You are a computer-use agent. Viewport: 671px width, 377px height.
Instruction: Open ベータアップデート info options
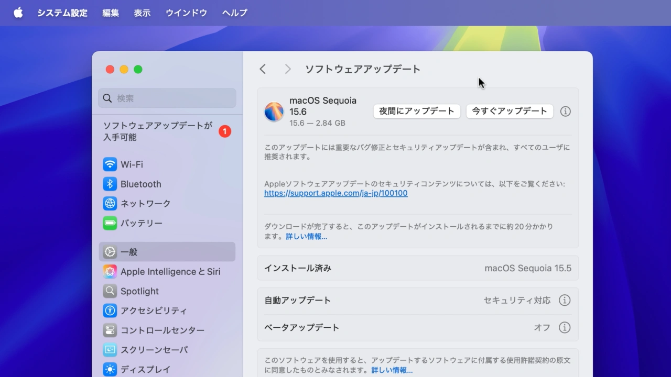pyautogui.click(x=564, y=328)
